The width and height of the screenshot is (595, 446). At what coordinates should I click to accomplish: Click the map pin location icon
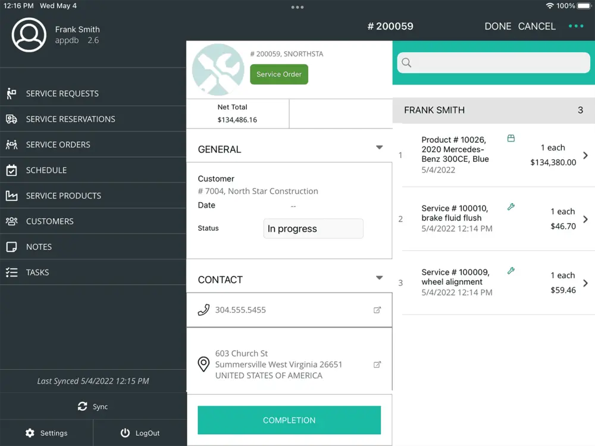(203, 364)
